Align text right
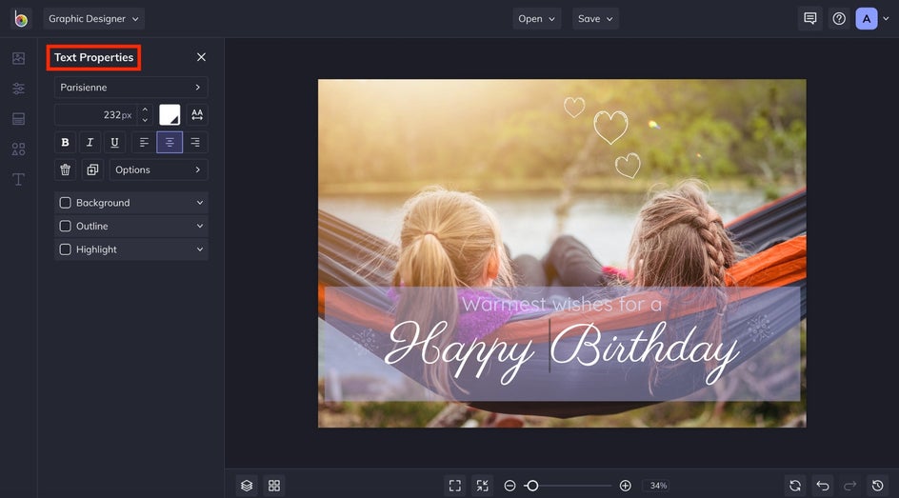 (195, 142)
